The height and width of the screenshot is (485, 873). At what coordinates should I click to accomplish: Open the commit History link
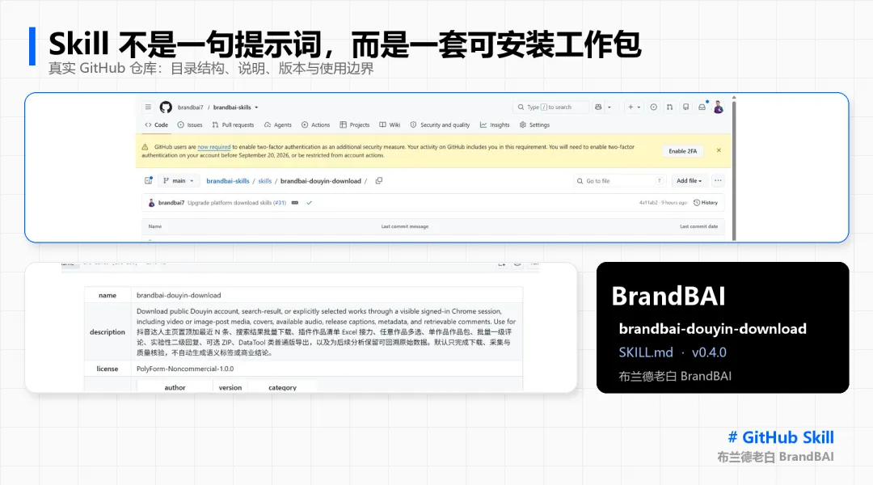pos(706,203)
